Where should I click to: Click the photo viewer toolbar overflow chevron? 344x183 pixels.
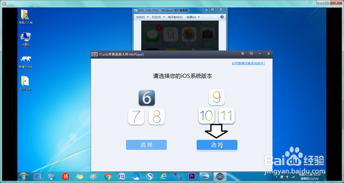(x=216, y=17)
